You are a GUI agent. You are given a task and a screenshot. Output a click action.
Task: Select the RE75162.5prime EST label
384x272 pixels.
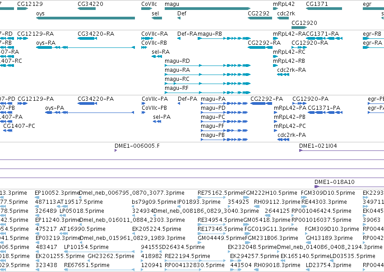click(220, 193)
